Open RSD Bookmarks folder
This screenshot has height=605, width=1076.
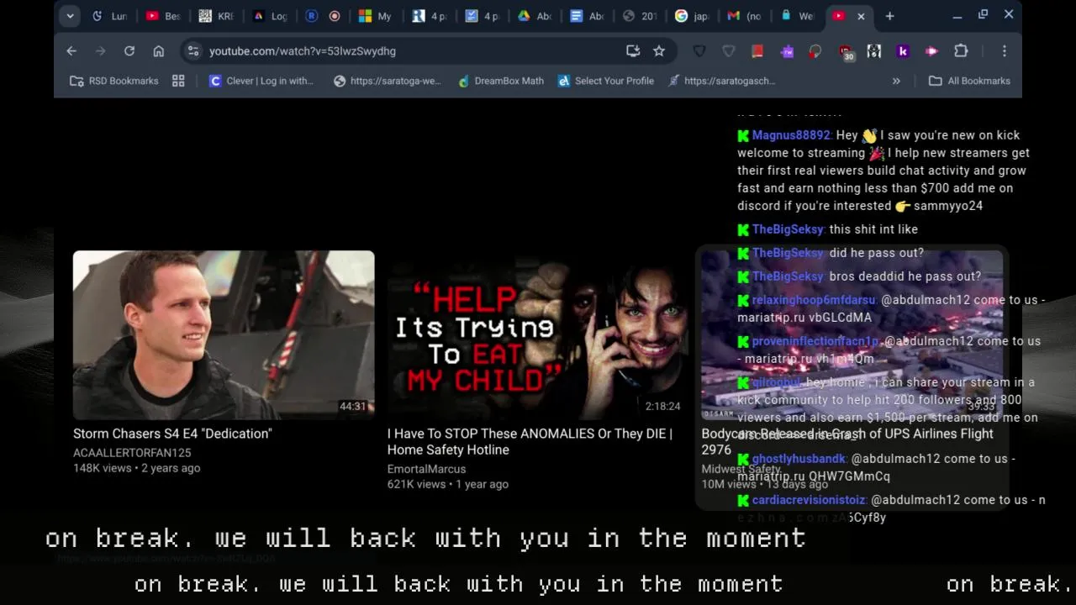tap(113, 81)
